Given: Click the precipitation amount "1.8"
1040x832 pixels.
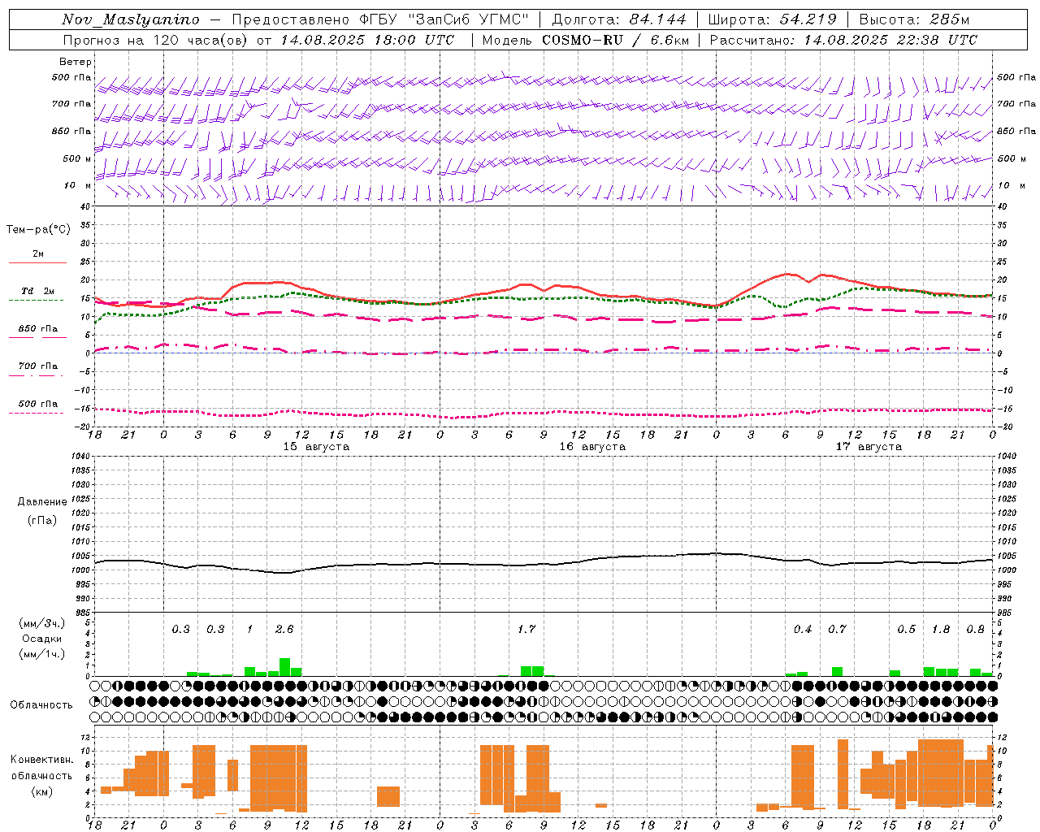Looking at the screenshot, I should (941, 629).
